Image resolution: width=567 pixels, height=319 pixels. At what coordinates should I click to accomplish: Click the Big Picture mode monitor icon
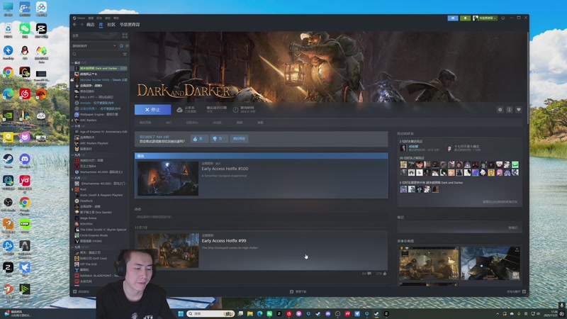click(x=503, y=18)
